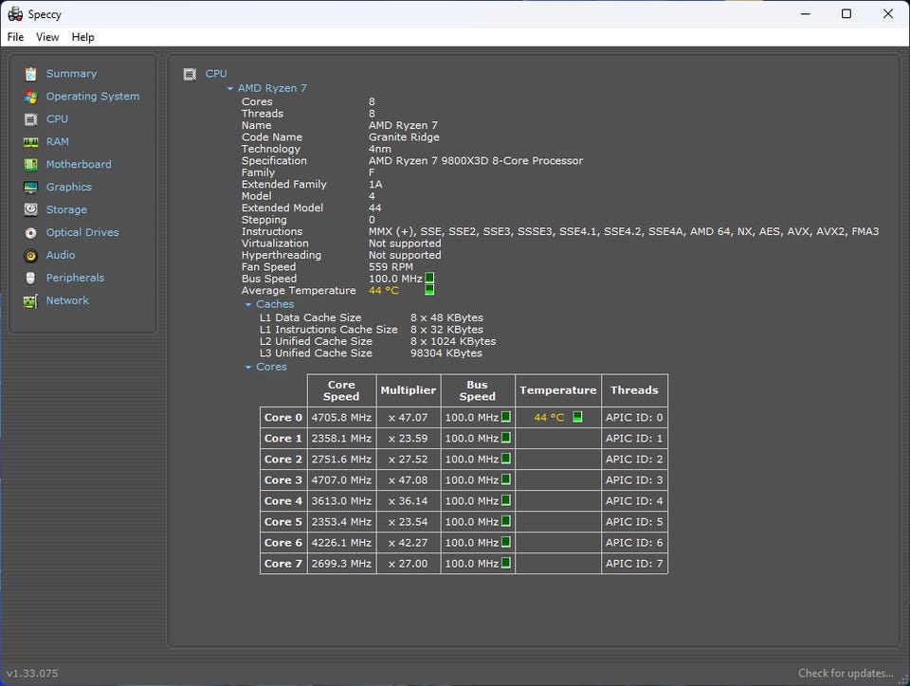Click the Core 0 temperature graph indicator
Screen dimensions: 910x686
click(x=577, y=417)
